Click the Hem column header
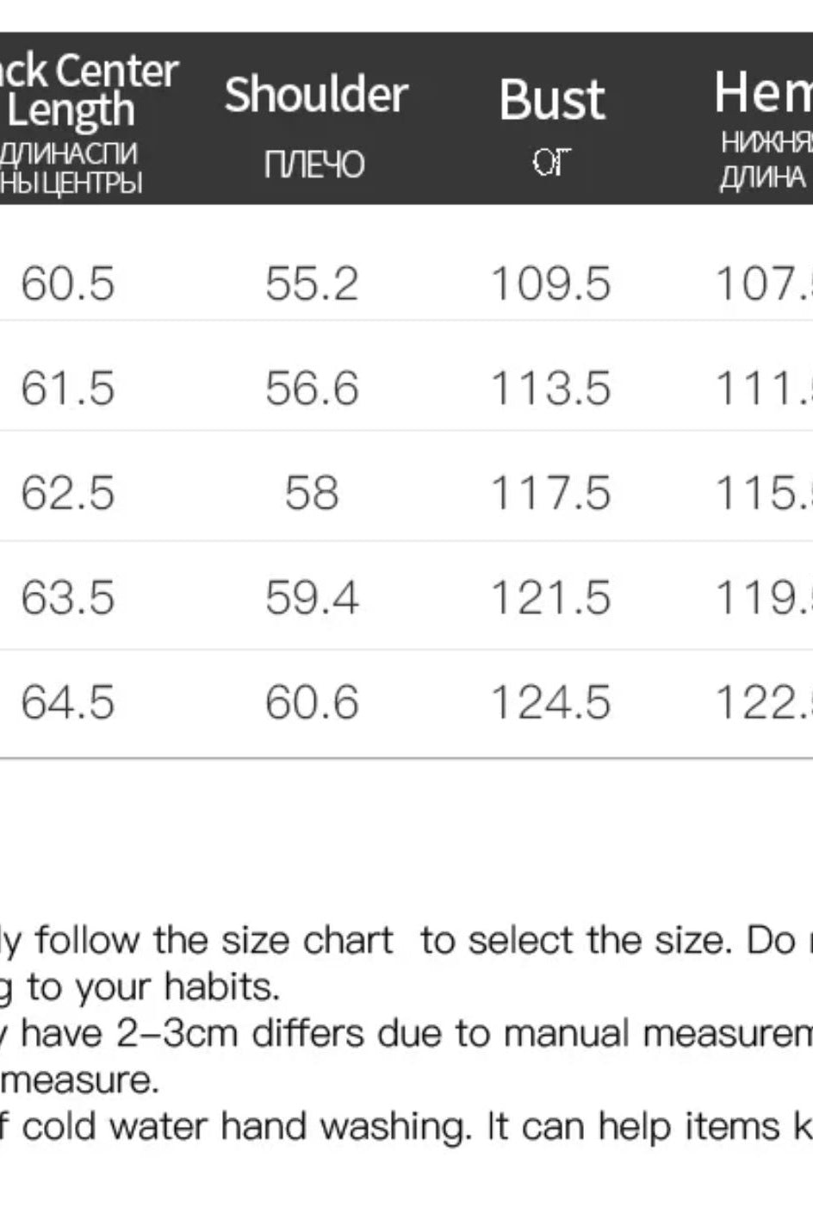Screen dimensions: 813x1214 click(x=763, y=93)
